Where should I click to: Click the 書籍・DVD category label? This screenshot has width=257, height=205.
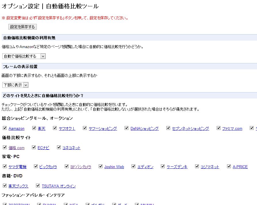tap(12, 176)
